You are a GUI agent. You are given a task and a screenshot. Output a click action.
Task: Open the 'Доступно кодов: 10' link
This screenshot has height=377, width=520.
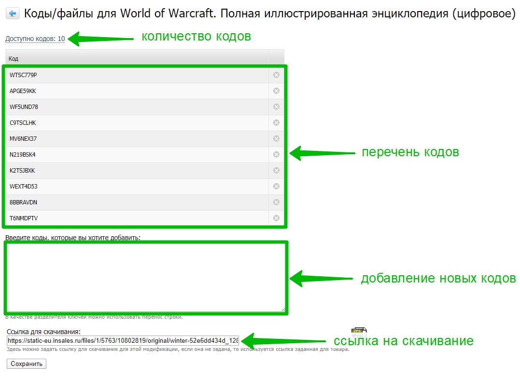(35, 39)
